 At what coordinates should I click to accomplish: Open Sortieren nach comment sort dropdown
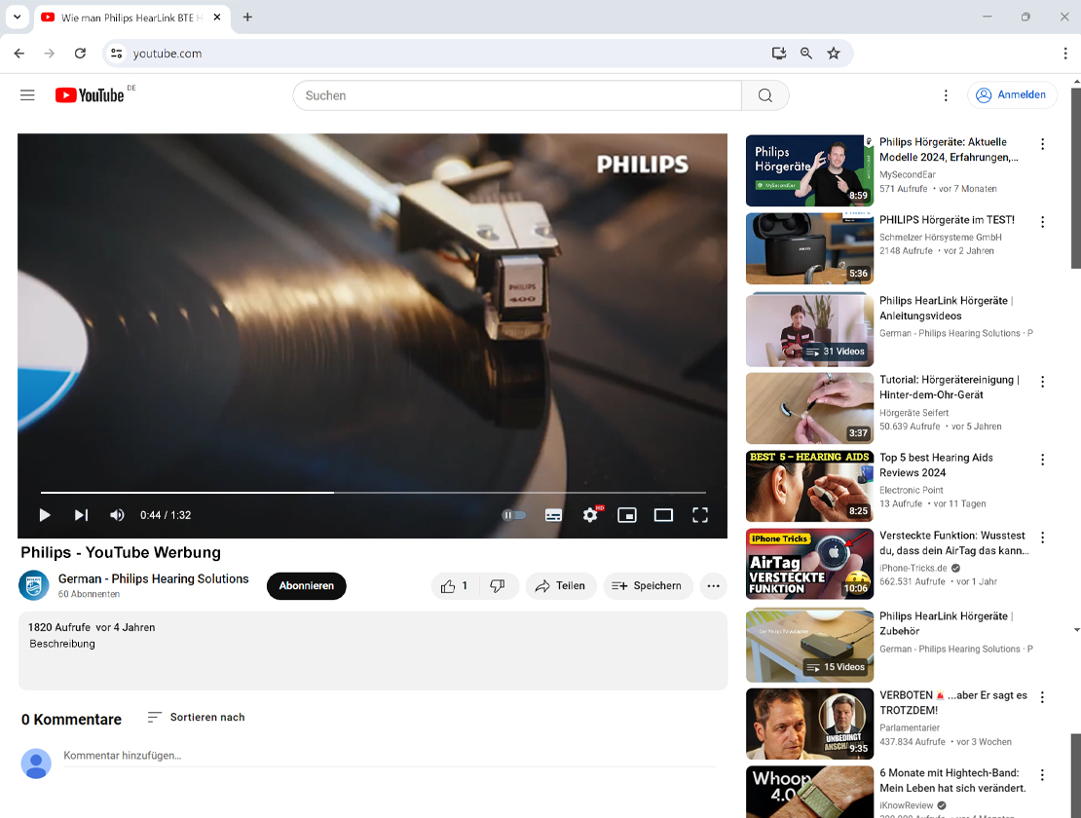pyautogui.click(x=197, y=718)
